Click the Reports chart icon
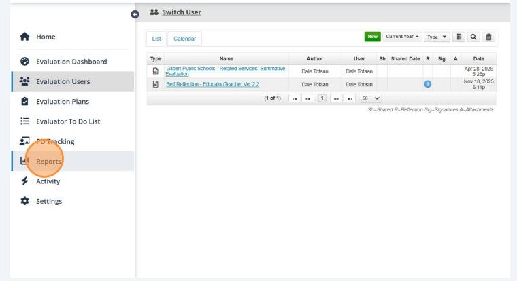Screen dimensions: 517x281 [x=24, y=161]
